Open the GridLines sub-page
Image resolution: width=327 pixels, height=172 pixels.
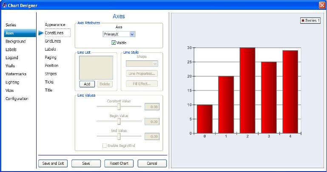(53, 41)
